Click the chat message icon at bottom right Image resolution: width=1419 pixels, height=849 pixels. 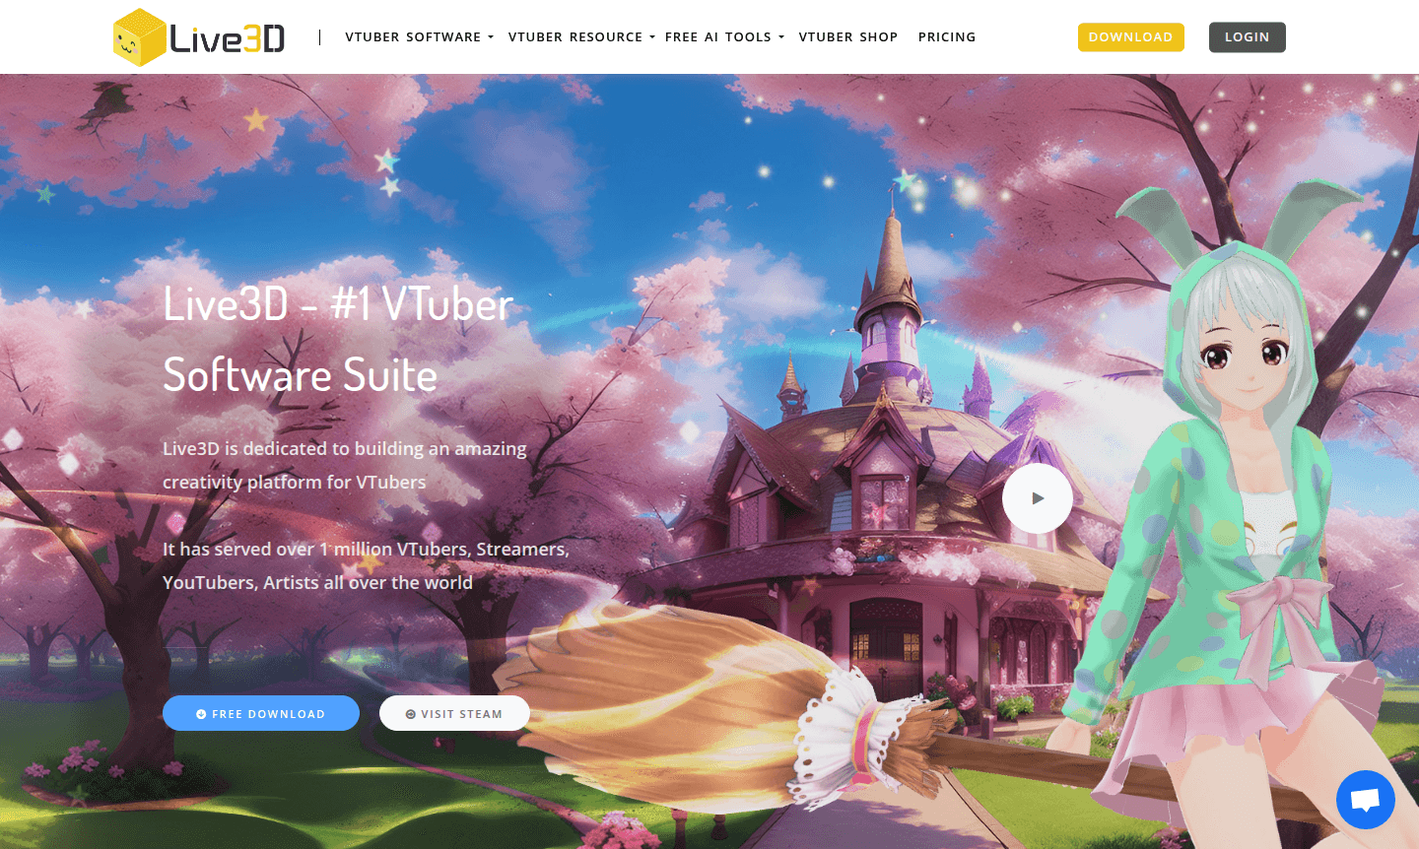tap(1366, 800)
